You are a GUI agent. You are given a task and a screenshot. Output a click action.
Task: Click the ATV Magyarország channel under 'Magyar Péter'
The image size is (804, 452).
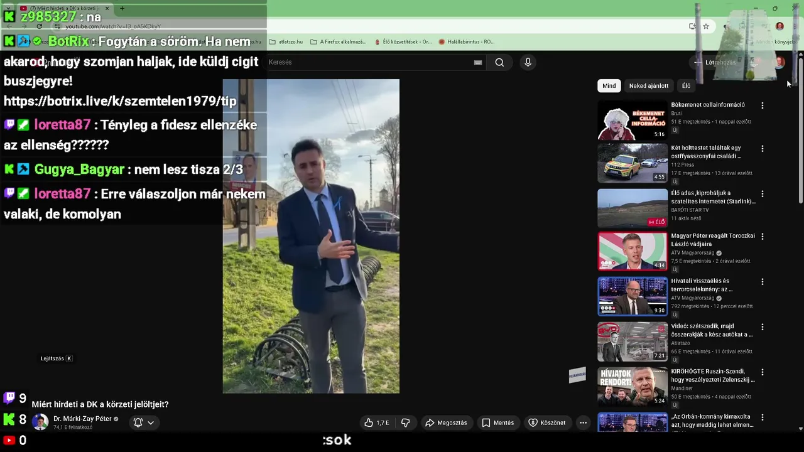(692, 253)
